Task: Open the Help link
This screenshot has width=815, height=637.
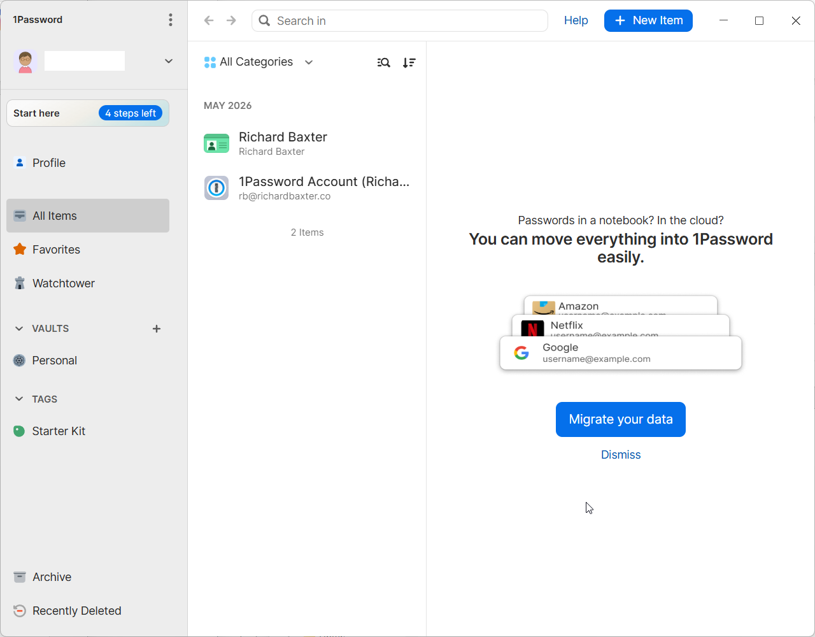Action: [576, 20]
